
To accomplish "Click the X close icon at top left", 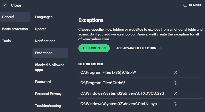I will (x=5, y=5).
